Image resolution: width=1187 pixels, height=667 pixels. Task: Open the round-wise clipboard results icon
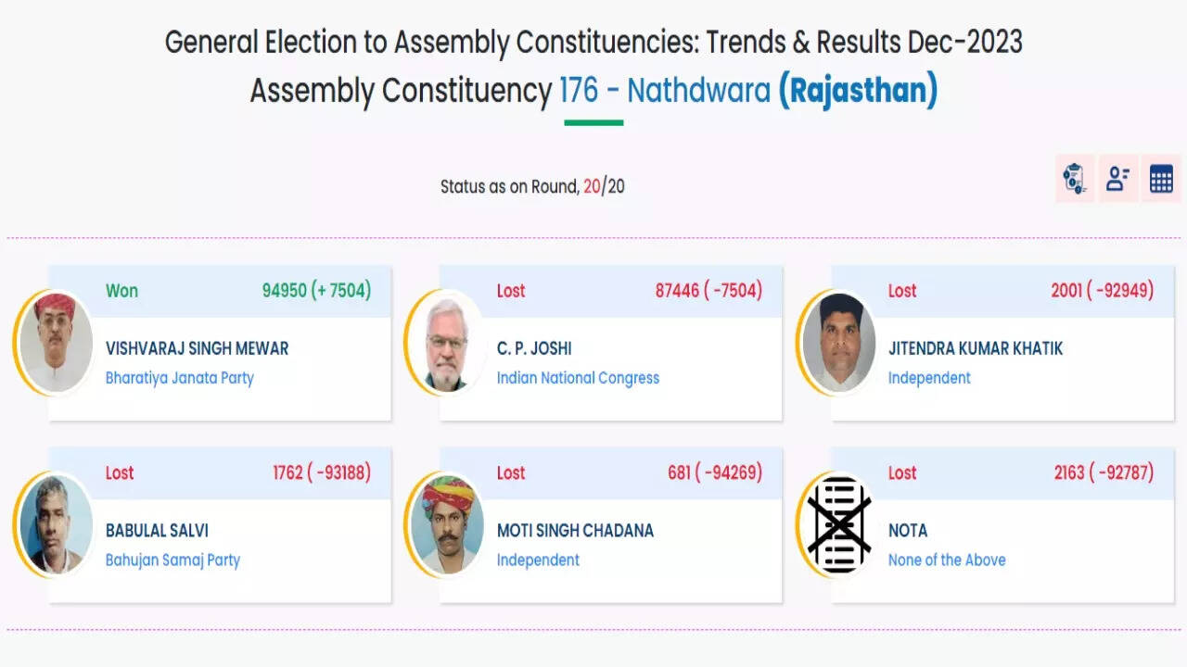[x=1075, y=179]
